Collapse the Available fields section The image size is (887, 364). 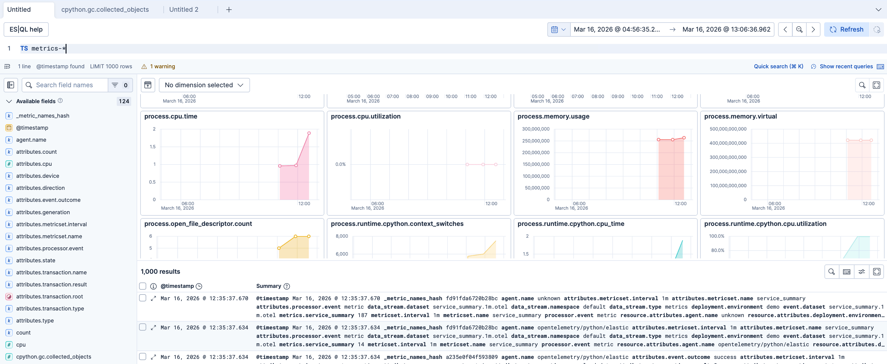[x=9, y=101]
